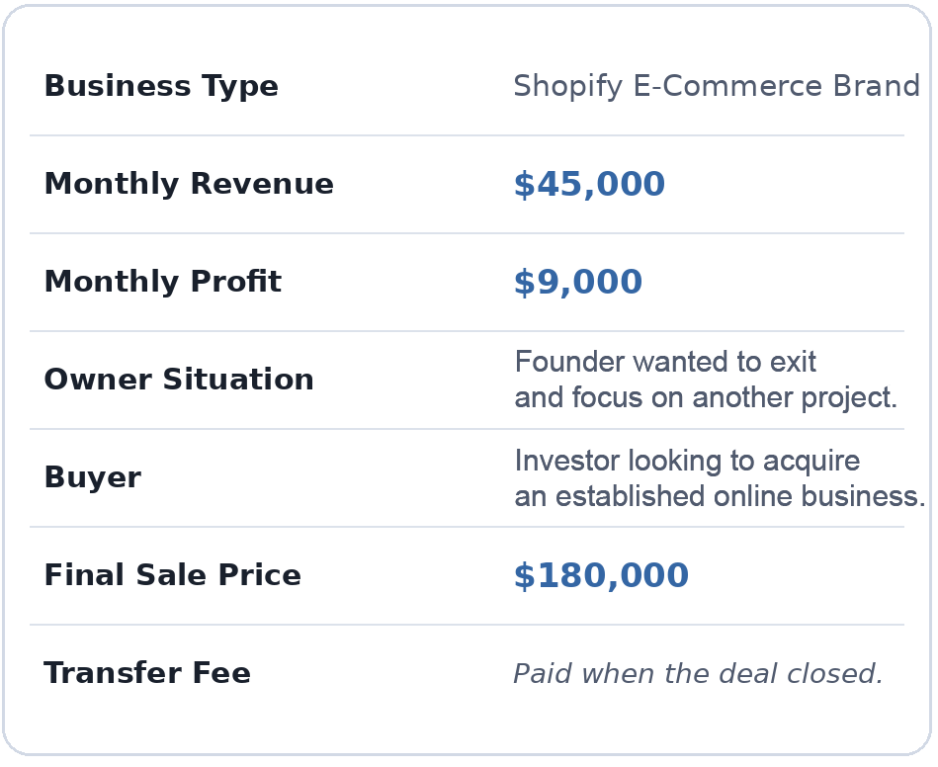
Task: Click the Owner Situation label
Action: click(179, 381)
